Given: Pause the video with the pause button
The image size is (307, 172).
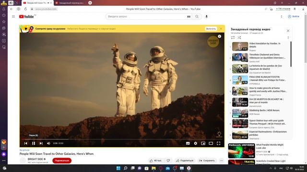Looking at the screenshot, I should 34,143.
